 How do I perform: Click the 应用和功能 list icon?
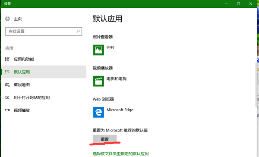click(x=7, y=59)
